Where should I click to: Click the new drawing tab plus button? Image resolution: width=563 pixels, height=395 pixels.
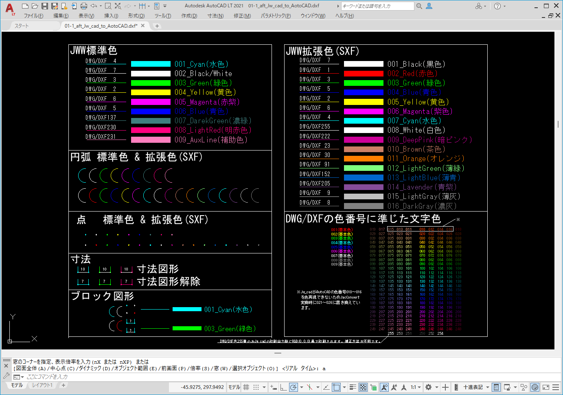point(157,26)
